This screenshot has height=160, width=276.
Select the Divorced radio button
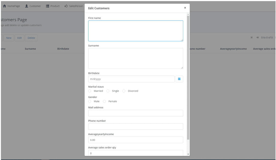point(124,91)
